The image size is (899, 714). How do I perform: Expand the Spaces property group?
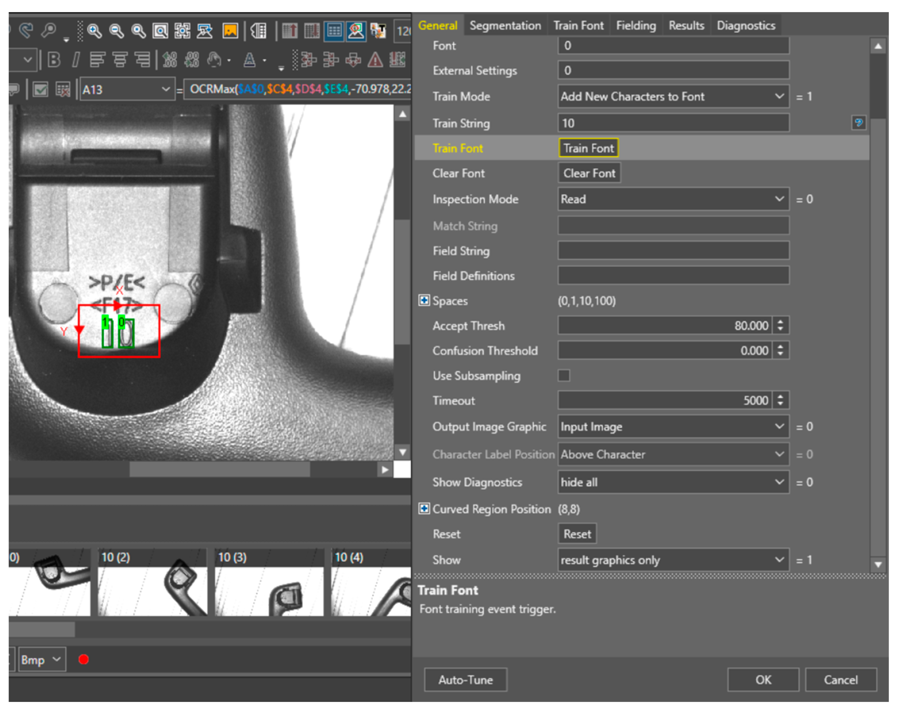click(424, 301)
